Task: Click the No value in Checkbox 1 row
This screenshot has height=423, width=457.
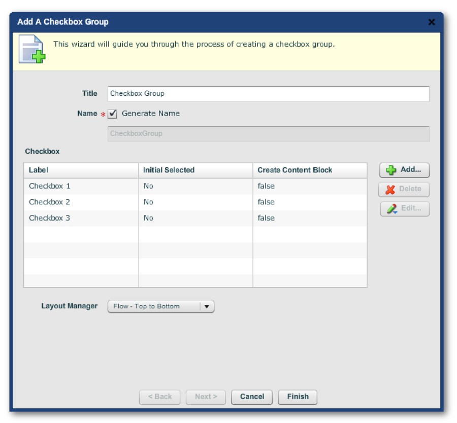Action: (x=148, y=186)
